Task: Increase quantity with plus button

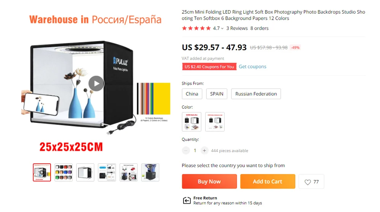Action: click(x=204, y=151)
